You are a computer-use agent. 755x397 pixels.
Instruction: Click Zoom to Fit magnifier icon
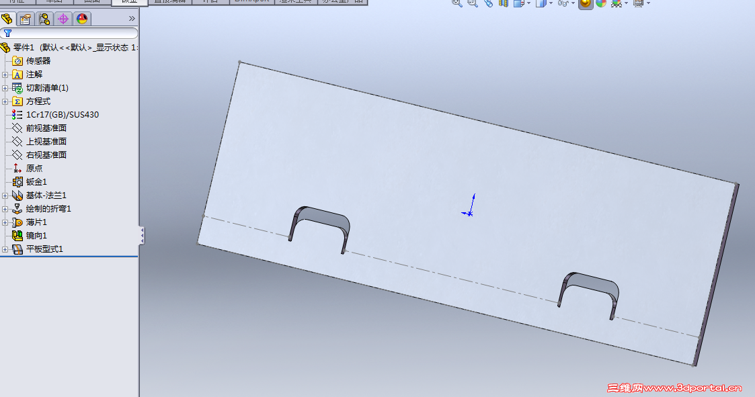457,3
